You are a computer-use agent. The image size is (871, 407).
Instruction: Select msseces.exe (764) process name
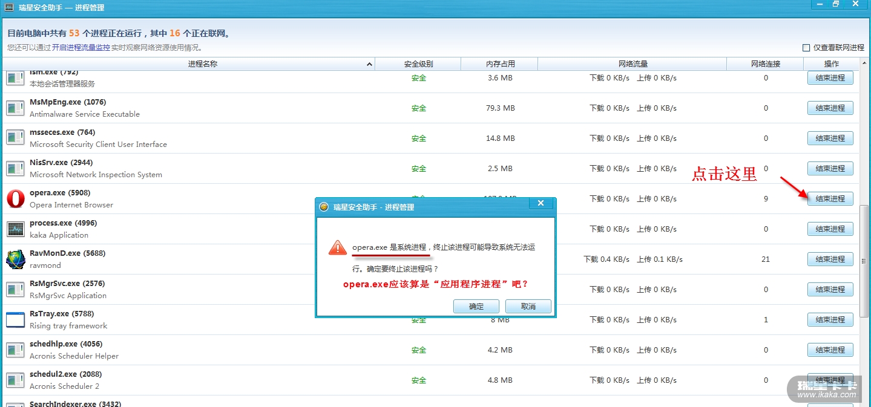tap(62, 132)
